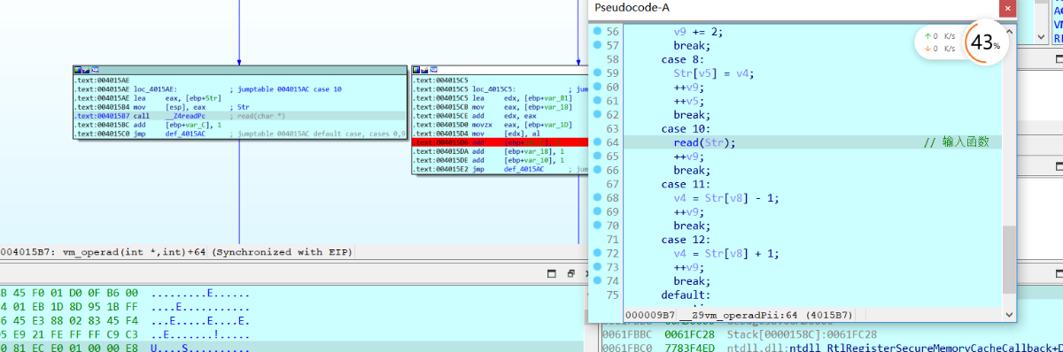Click the download speed indicator arrow

[x=927, y=48]
